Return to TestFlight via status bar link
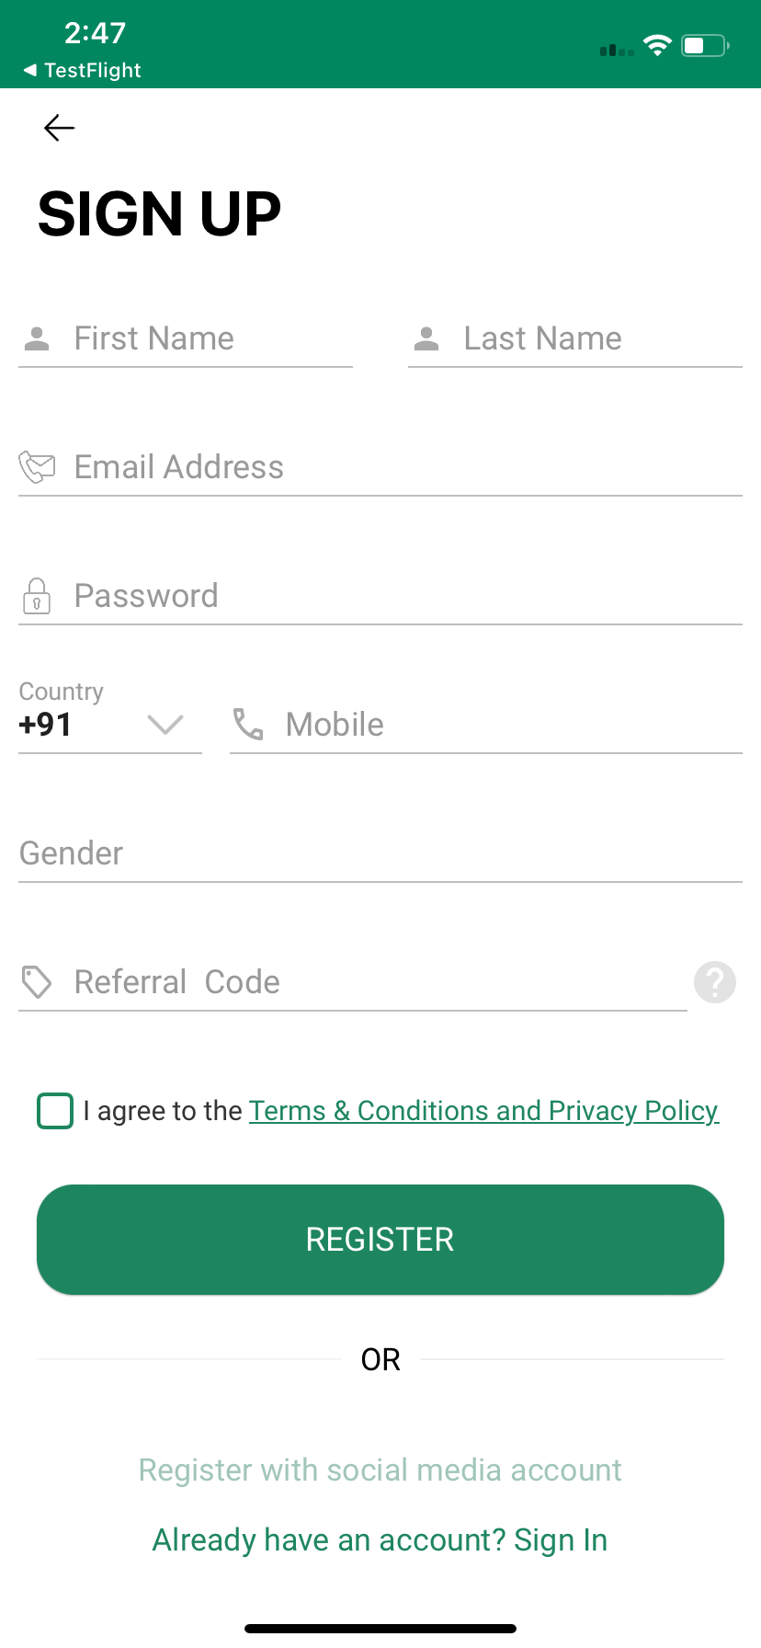761x1648 pixels. pos(83,70)
